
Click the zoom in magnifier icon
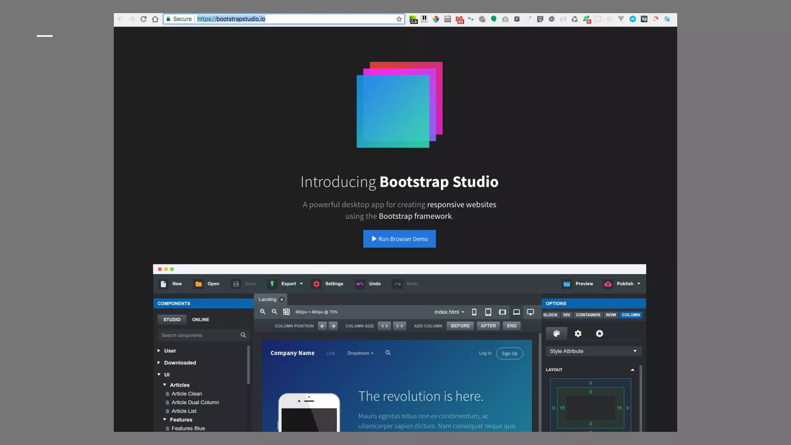click(263, 312)
